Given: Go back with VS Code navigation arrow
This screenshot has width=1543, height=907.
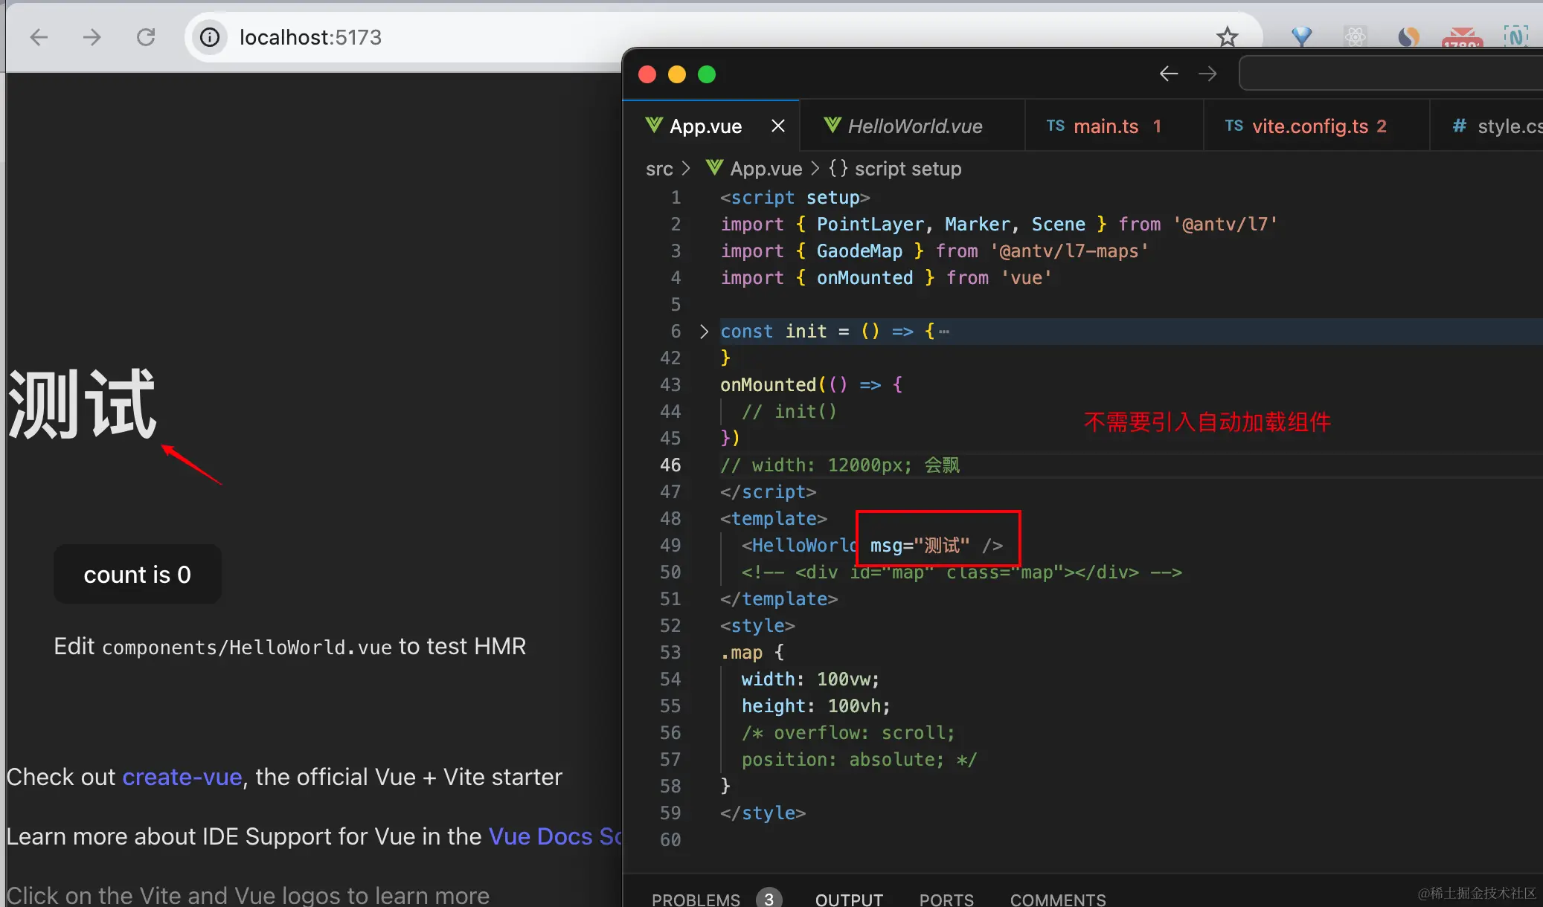Looking at the screenshot, I should click(x=1169, y=74).
